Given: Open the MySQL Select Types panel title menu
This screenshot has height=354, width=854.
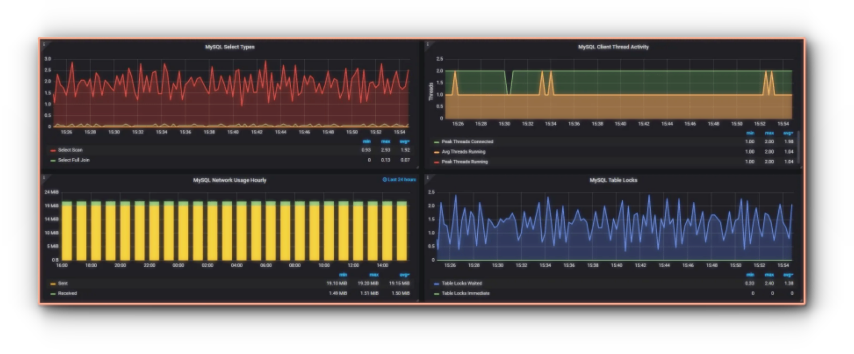Looking at the screenshot, I should click(x=230, y=47).
